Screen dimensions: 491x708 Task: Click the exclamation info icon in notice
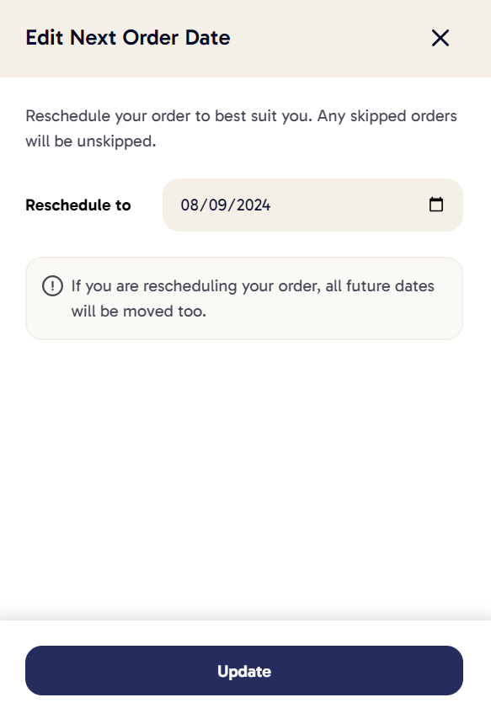click(52, 286)
